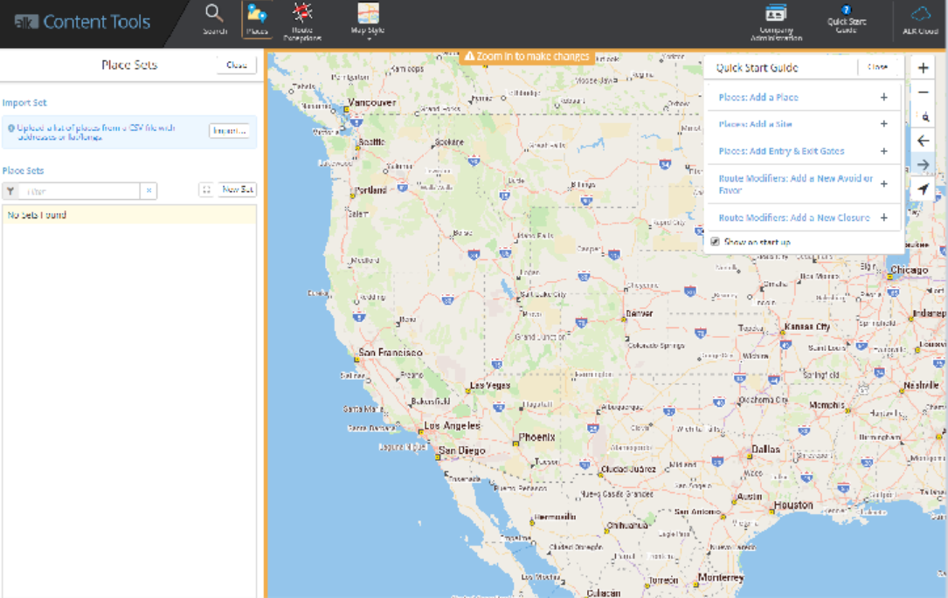Open the Search tool in top toolbar

coord(214,19)
